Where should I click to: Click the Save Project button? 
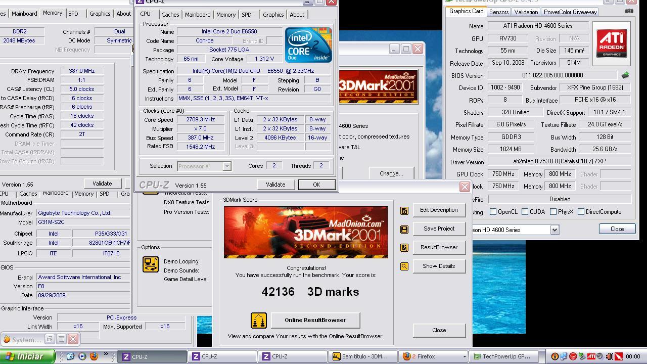point(439,229)
